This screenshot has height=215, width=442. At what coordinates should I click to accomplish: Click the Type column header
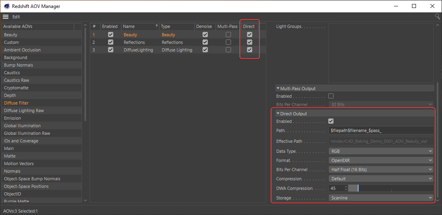177,26
